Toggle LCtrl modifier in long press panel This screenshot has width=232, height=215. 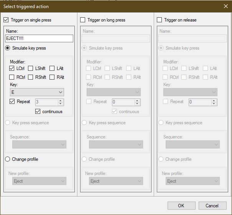pos(88,68)
